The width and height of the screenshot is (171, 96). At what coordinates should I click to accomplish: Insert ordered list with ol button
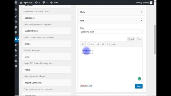(x=103, y=44)
